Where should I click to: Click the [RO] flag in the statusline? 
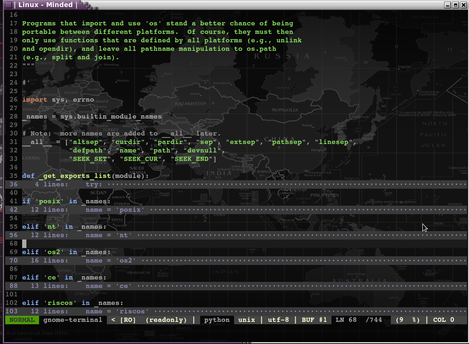128,320
